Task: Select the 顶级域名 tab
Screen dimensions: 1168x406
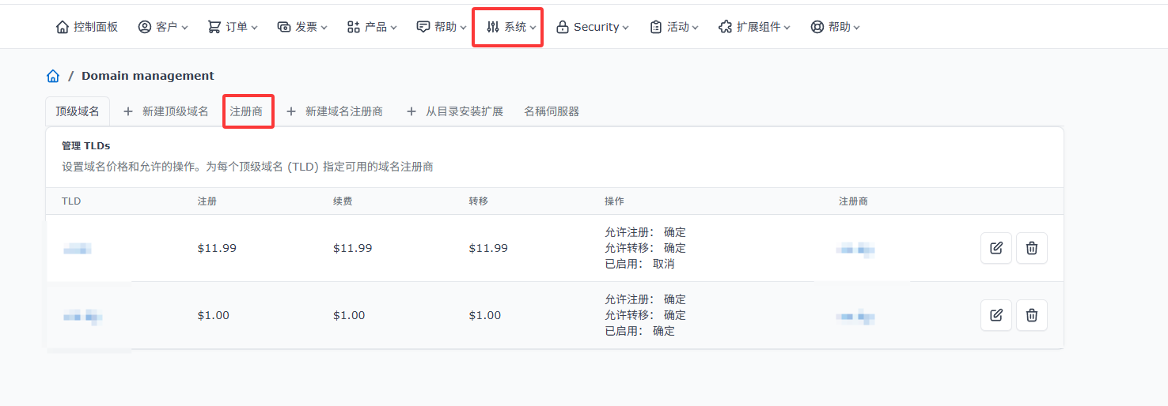Action: click(x=78, y=111)
